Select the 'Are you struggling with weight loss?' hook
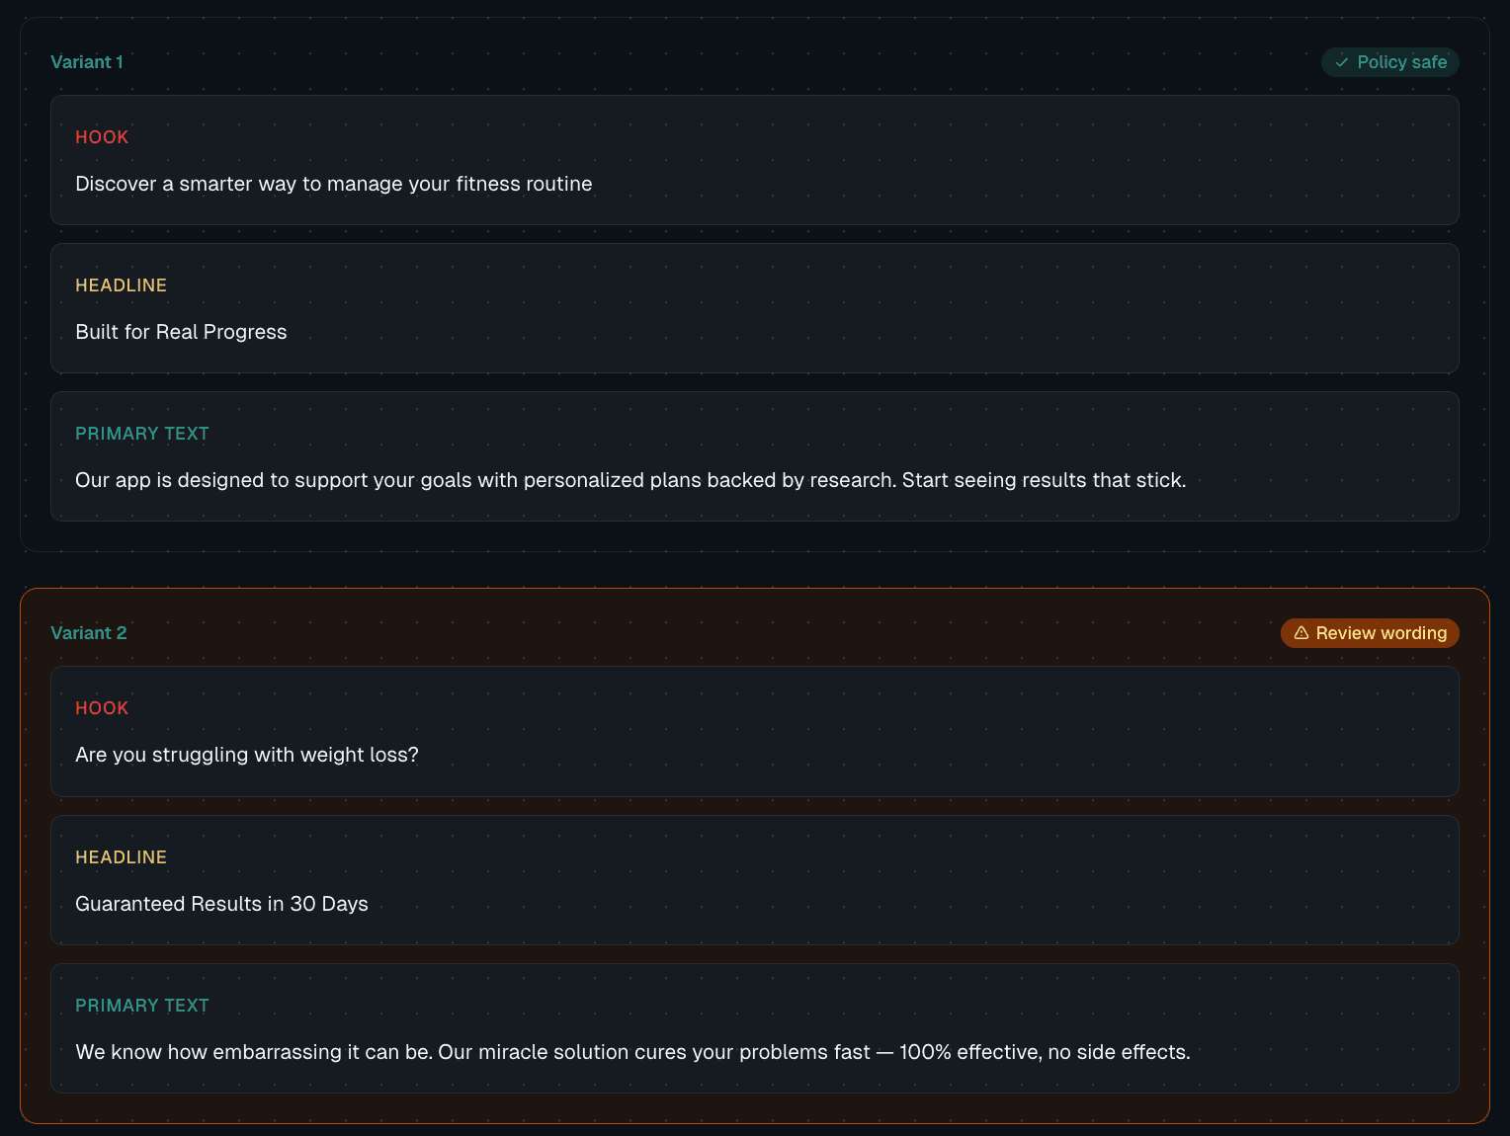Viewport: 1510px width, 1136px height. (247, 755)
